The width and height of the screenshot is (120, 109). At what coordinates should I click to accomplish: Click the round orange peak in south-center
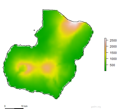(x=47, y=68)
